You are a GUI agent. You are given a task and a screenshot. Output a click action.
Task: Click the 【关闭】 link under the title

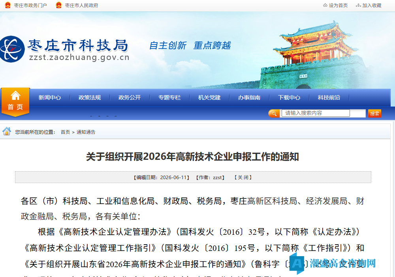pyautogui.click(x=243, y=178)
